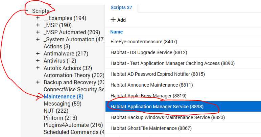The image size is (261, 137).
Task: Select the Messaging (59) folder
Action: [x=62, y=104]
